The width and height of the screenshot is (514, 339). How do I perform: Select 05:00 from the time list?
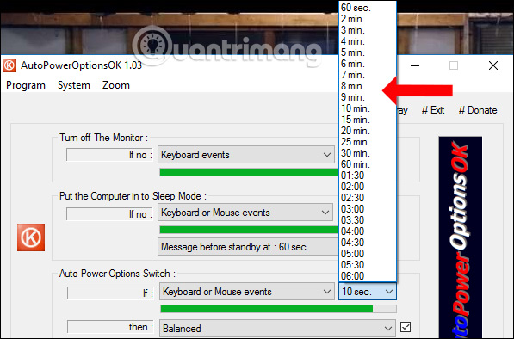[368, 254]
